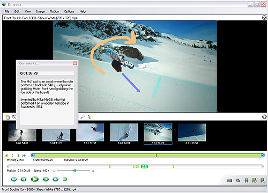Toggle the working zone lock icon
Image resolution: width=268 pixels, height=193 pixels.
pos(7,155)
